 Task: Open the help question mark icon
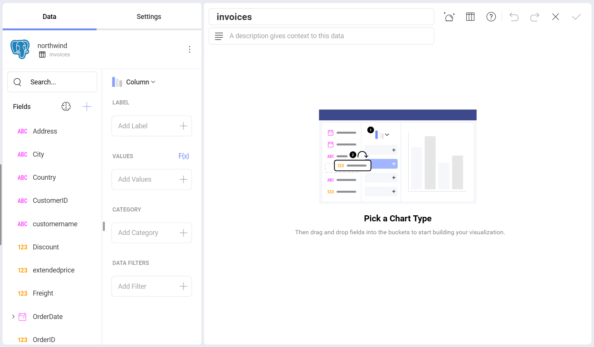click(x=491, y=17)
